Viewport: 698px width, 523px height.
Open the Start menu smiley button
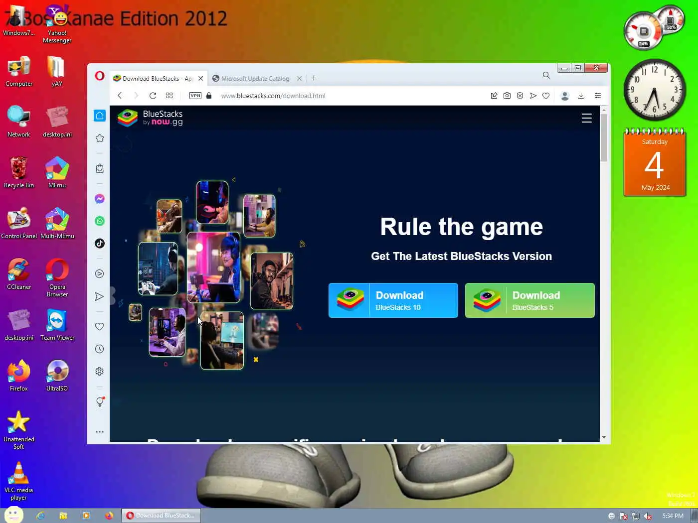click(14, 515)
